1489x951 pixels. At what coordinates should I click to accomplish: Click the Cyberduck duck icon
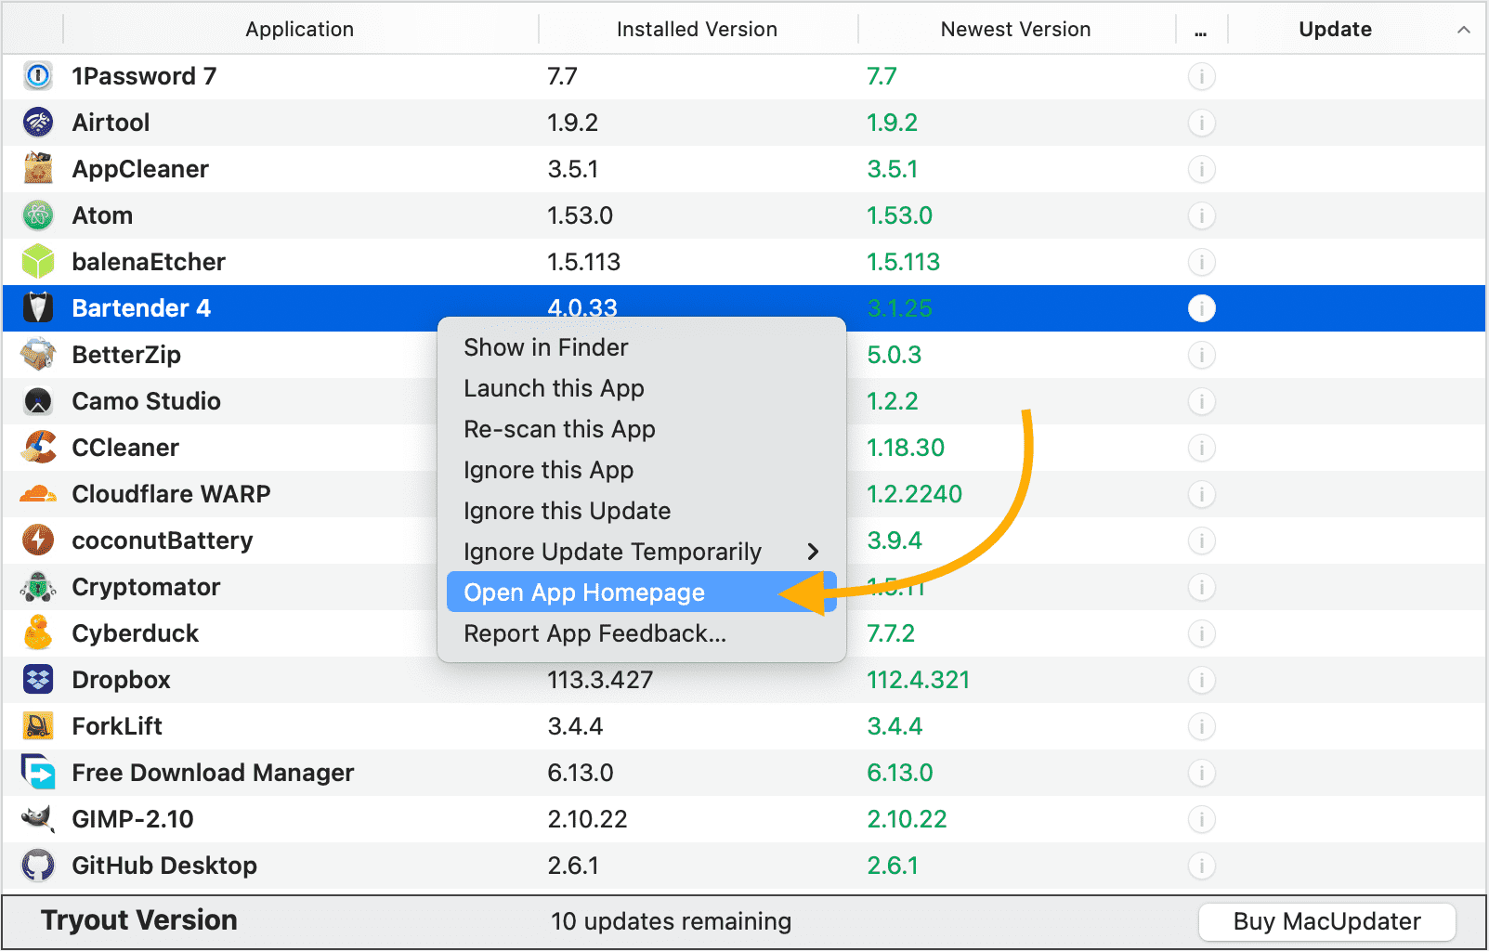tap(38, 633)
